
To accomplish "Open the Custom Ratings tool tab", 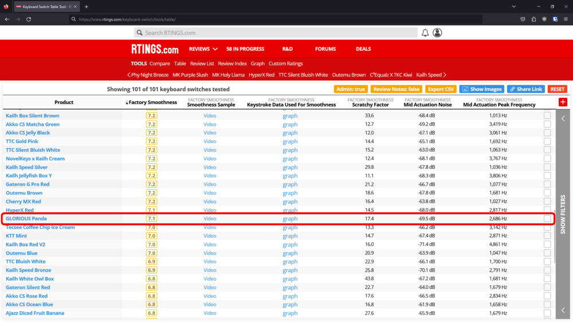I will pos(285,63).
